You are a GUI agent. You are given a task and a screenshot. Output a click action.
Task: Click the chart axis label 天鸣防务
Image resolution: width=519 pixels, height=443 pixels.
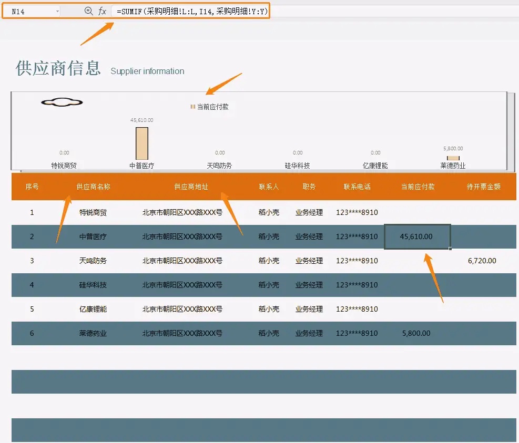pyautogui.click(x=219, y=165)
